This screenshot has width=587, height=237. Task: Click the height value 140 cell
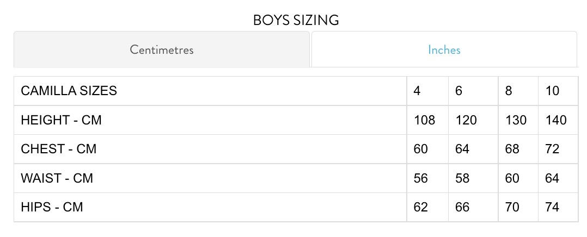tap(556, 120)
